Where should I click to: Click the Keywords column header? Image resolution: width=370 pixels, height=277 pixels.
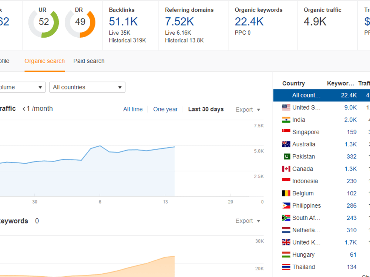coord(340,83)
